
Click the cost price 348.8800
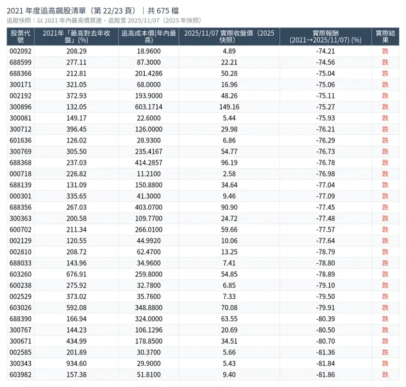pos(149,308)
